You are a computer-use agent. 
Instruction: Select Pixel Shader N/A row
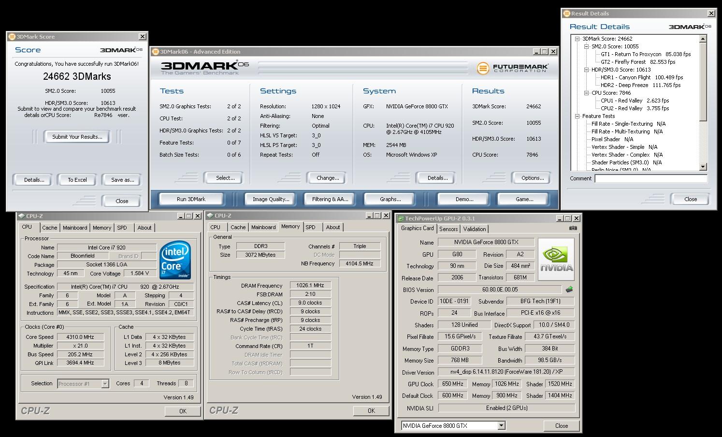tap(612, 139)
